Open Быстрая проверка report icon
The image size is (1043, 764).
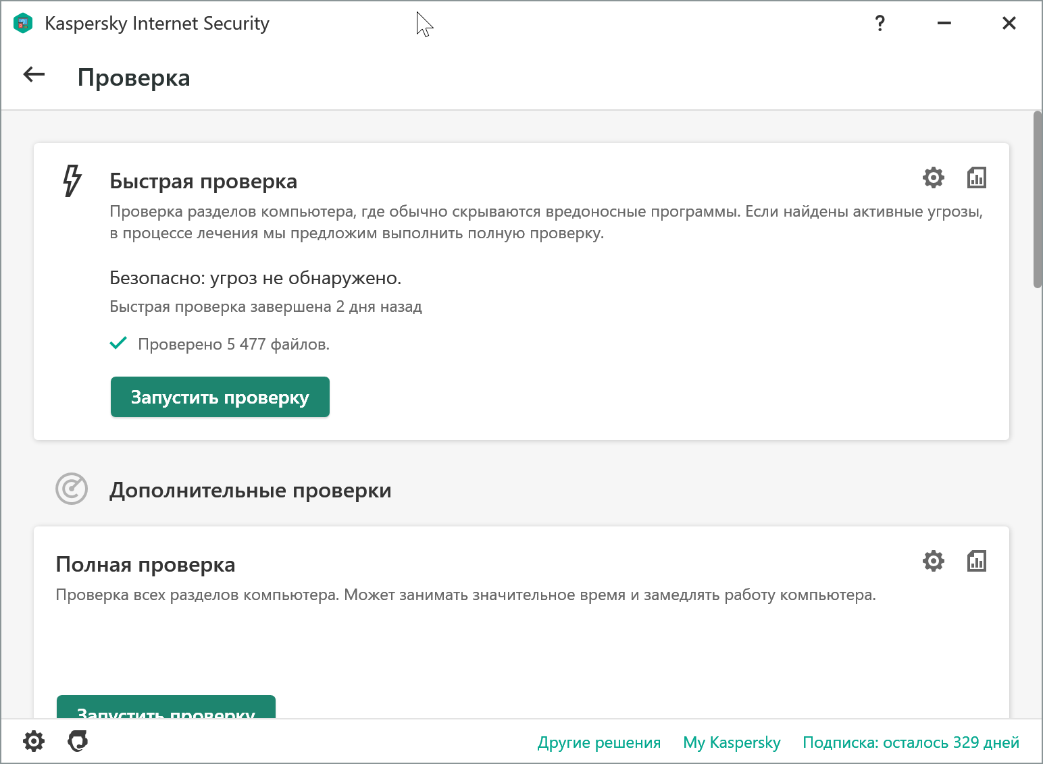(x=976, y=178)
